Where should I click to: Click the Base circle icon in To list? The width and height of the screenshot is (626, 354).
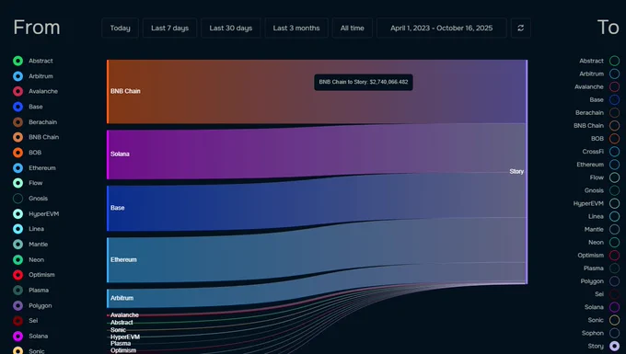click(614, 99)
